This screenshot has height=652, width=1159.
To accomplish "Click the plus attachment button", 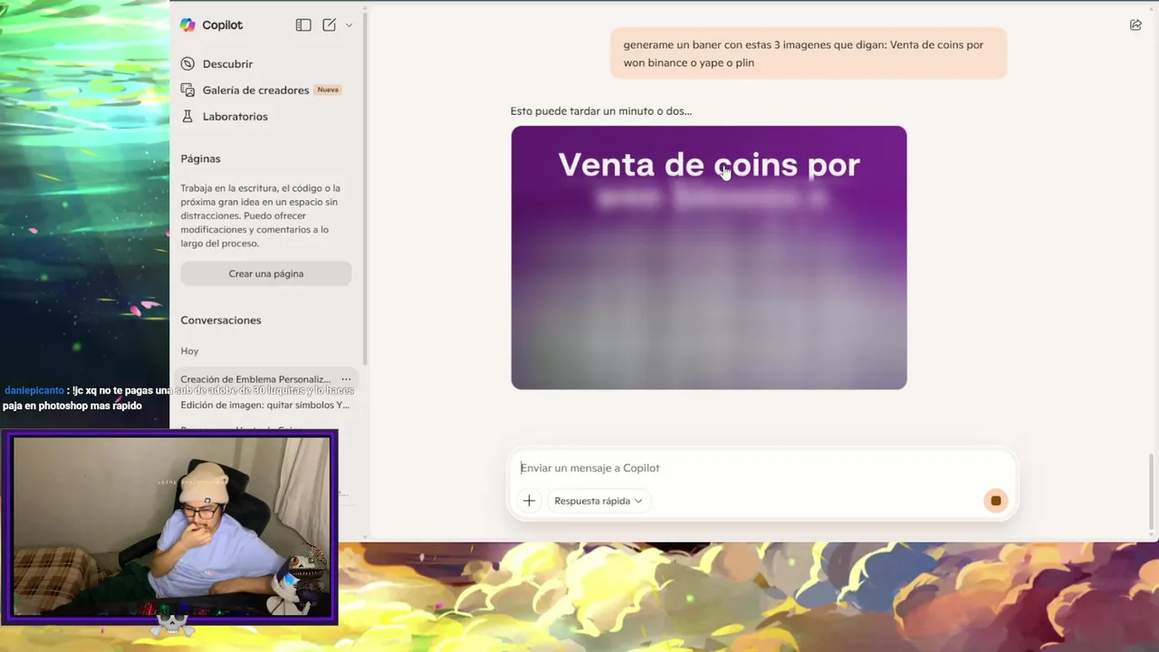I will pos(529,501).
